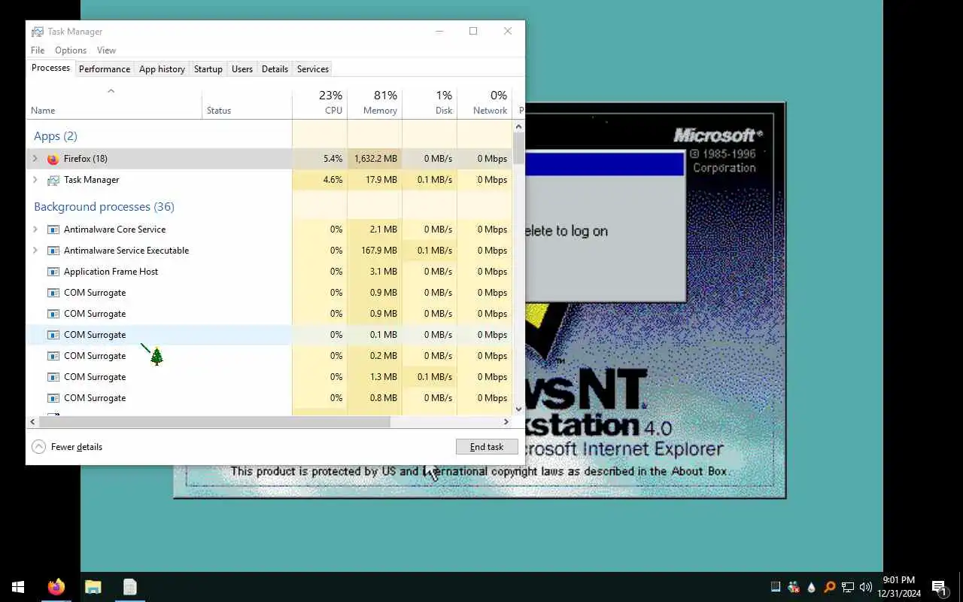963x602 pixels.
Task: Select the Antimalware Service Executable name
Action: [x=126, y=251]
